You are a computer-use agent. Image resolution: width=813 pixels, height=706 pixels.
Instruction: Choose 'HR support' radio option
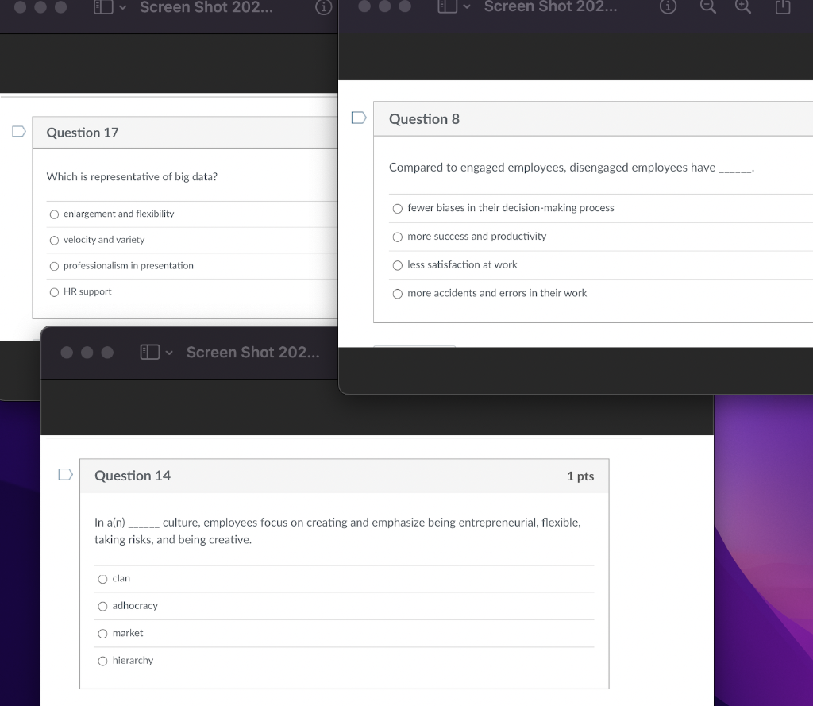click(x=54, y=292)
